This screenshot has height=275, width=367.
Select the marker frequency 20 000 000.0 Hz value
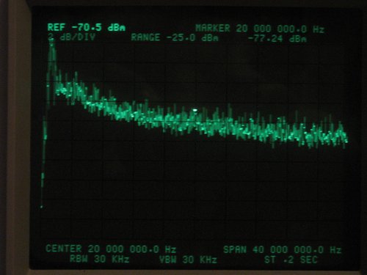[280, 29]
